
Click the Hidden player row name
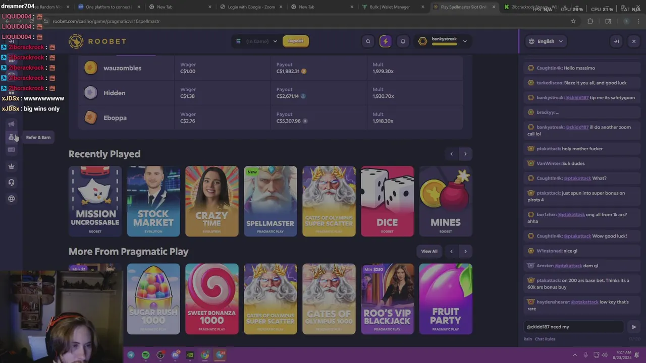pyautogui.click(x=114, y=93)
